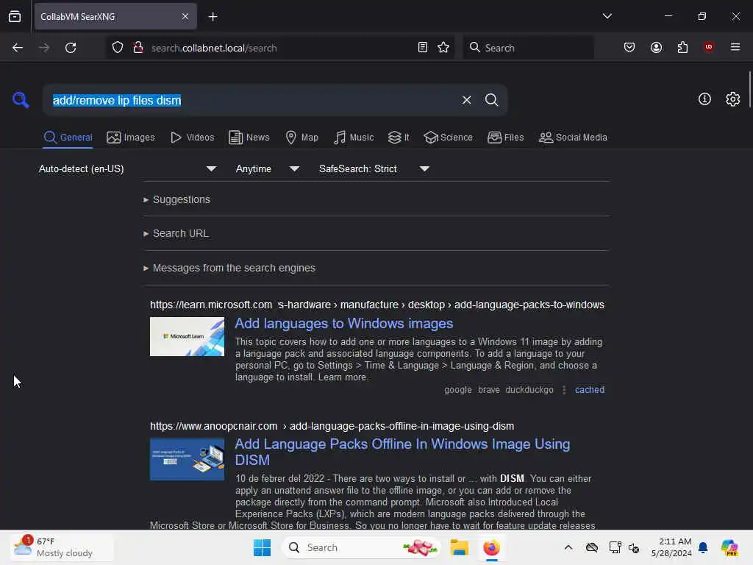Switch to Images search category
The height and width of the screenshot is (565, 753).
(131, 138)
